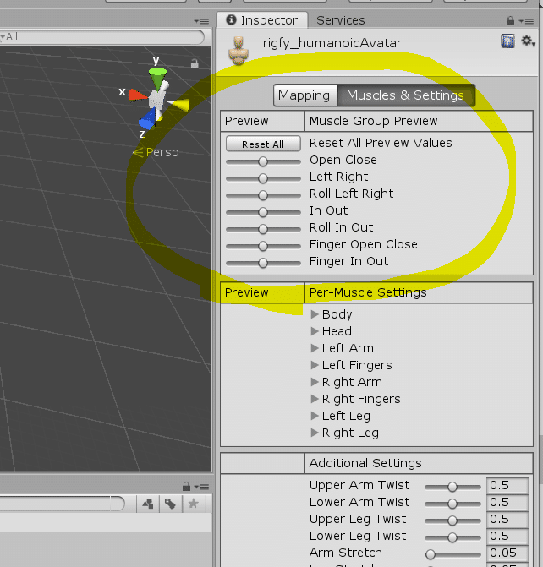The image size is (543, 567).
Task: Click the Additional Settings header
Action: pos(365,463)
